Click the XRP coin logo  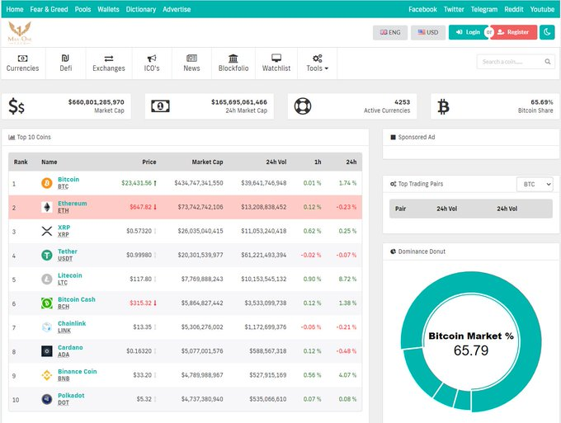coord(47,231)
